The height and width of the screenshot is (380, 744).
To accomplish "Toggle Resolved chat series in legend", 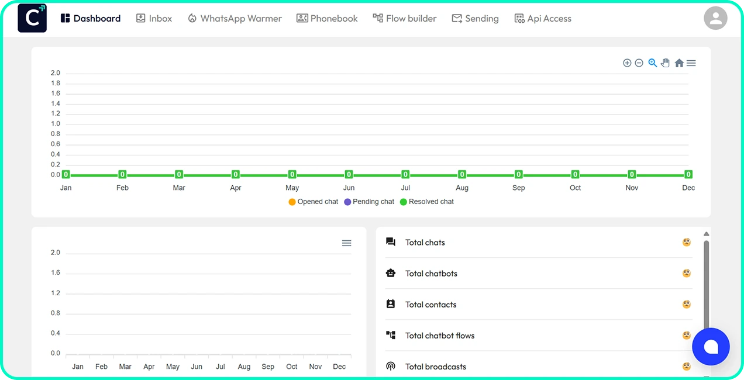I will [x=426, y=202].
